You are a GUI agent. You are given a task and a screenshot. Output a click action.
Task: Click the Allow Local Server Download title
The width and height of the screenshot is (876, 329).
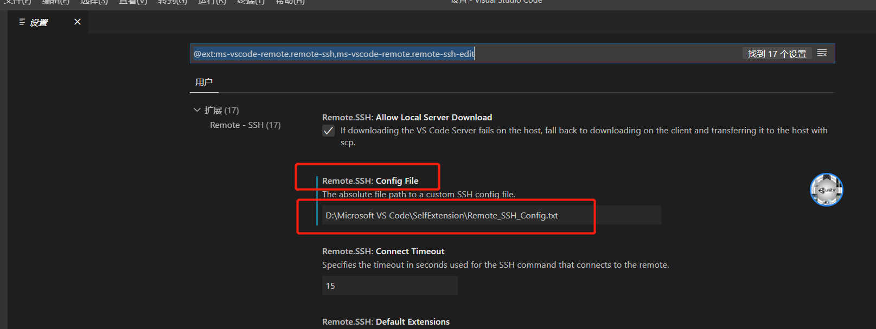tap(407, 117)
